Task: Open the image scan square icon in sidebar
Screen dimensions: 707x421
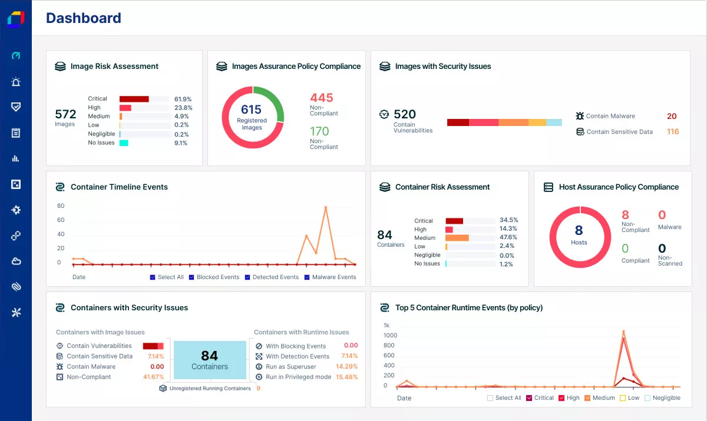Action: (16, 184)
